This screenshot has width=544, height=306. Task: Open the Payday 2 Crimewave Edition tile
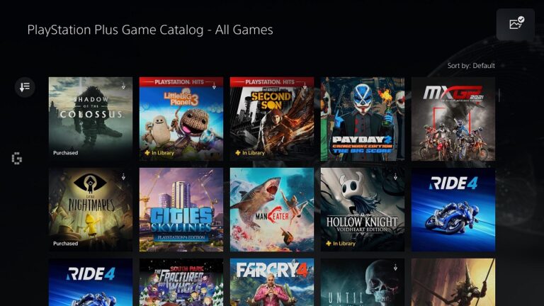tap(363, 119)
